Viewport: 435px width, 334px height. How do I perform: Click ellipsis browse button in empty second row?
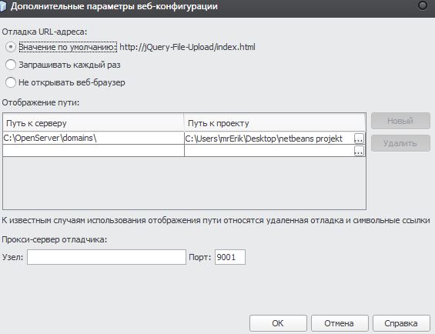pyautogui.click(x=359, y=151)
